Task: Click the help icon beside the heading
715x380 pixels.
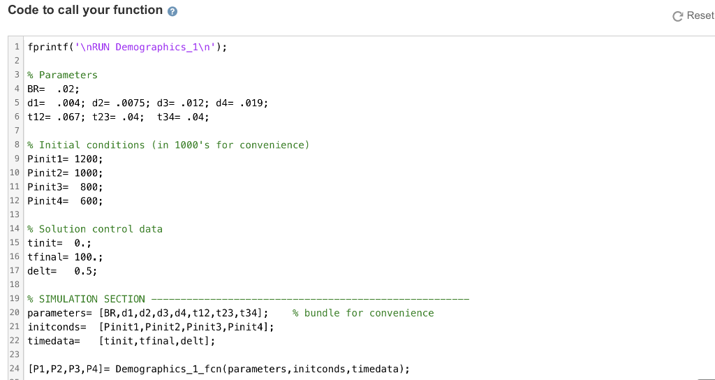Action: [x=172, y=12]
